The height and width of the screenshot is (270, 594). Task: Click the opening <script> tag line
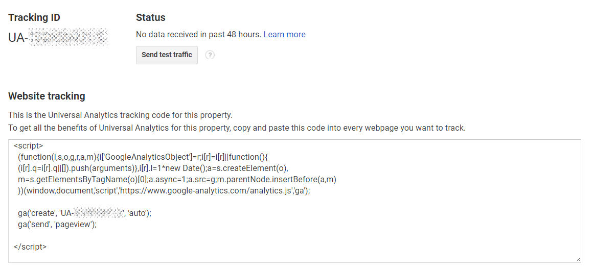pos(29,145)
